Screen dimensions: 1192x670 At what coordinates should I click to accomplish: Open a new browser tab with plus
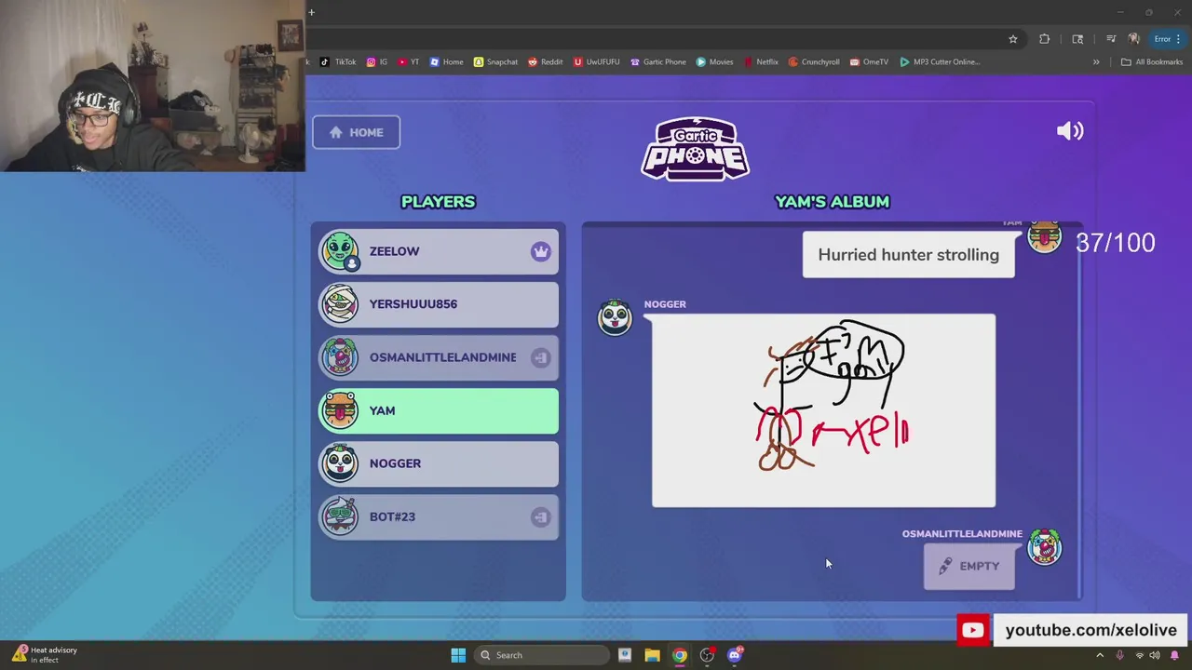point(311,12)
